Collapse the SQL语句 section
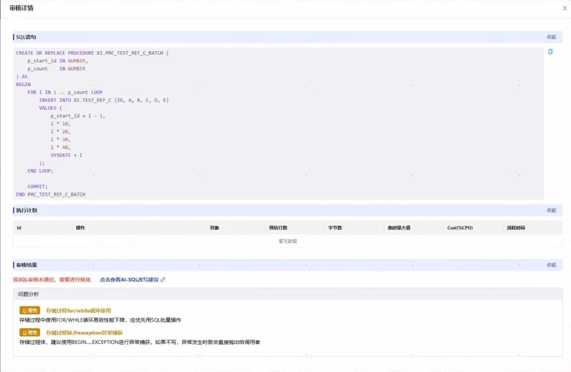This screenshot has height=372, width=571. click(x=551, y=37)
